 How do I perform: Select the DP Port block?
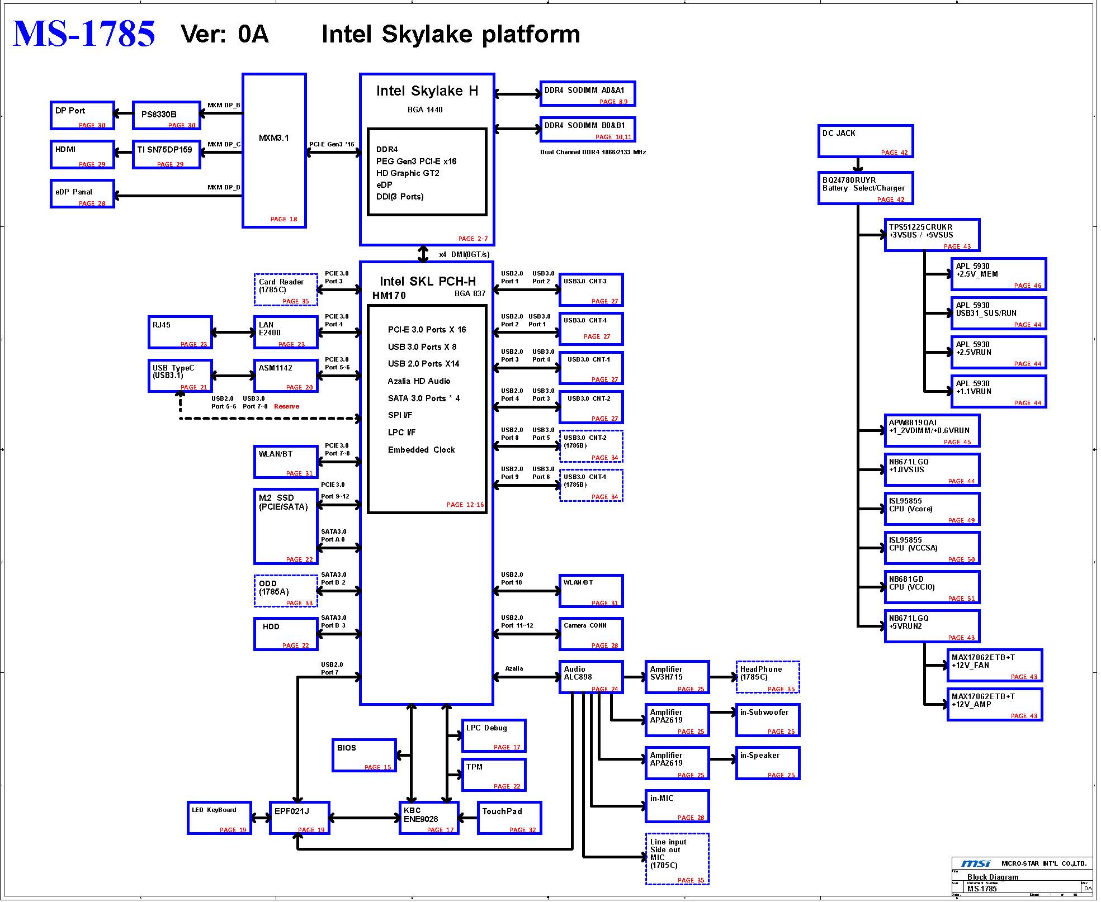pos(82,116)
